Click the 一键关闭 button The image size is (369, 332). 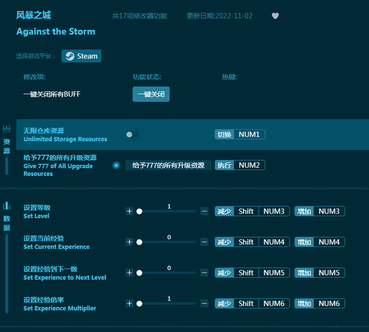(151, 94)
